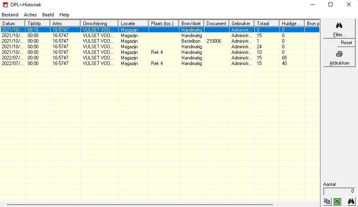
Task: Sort by the Datum column header
Action: 12,23
